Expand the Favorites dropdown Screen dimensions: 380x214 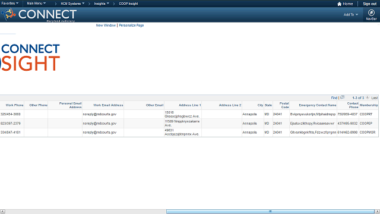[10, 4]
